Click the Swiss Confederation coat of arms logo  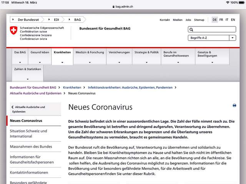pyautogui.click(x=14, y=30)
